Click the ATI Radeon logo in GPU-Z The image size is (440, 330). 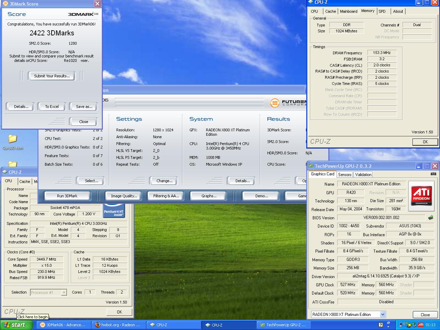[x=421, y=196]
